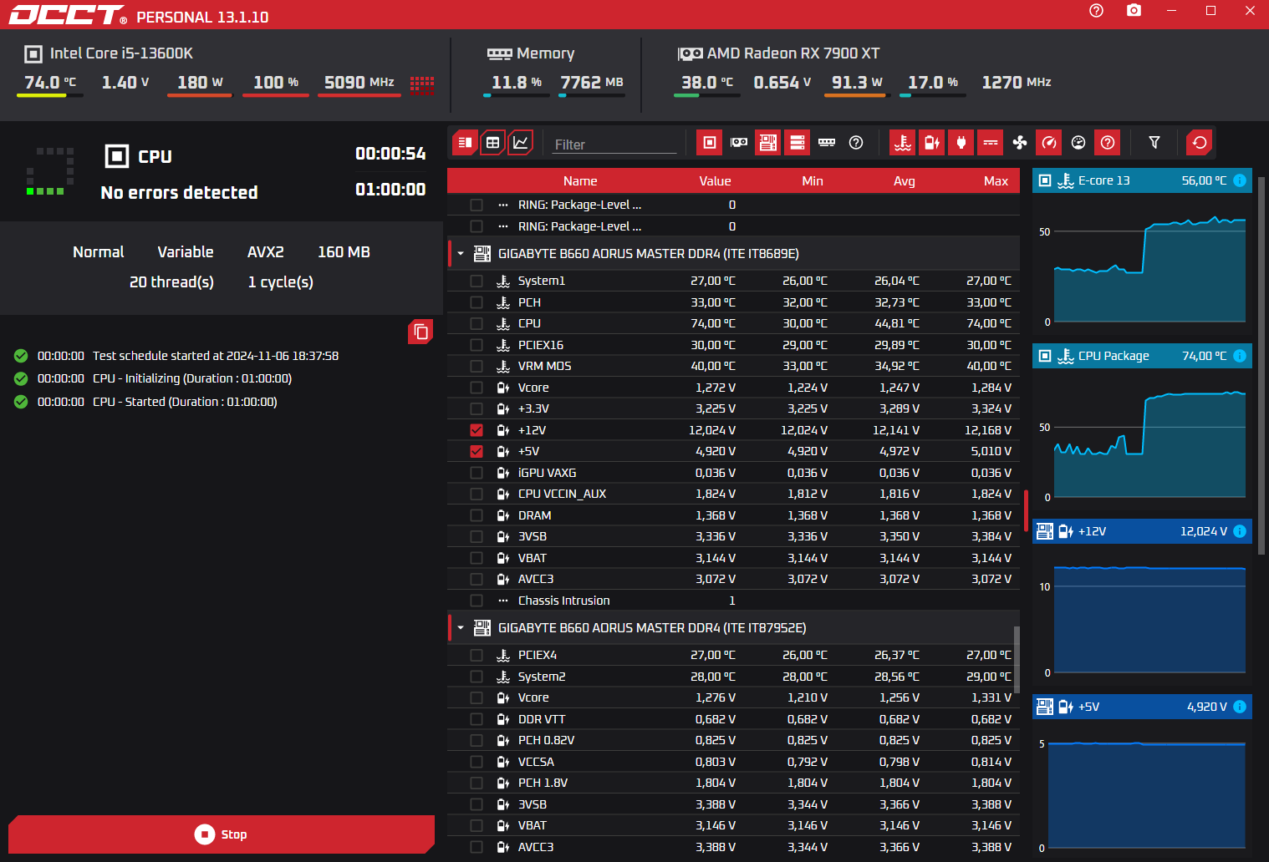Click the CPU VCCIN_AUX sensor row name

coord(562,494)
